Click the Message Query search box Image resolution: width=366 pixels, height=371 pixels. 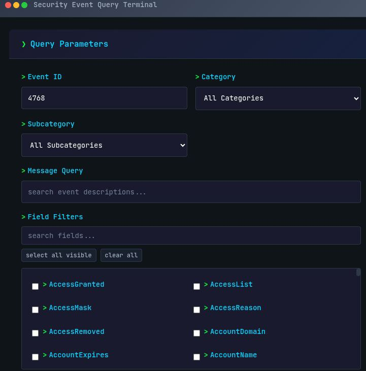point(191,192)
